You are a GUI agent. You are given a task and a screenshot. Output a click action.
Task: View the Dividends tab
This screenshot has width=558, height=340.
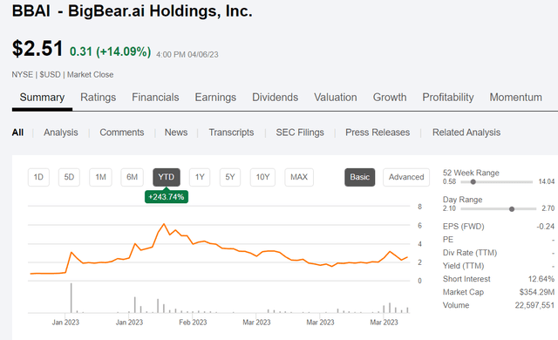coord(276,98)
